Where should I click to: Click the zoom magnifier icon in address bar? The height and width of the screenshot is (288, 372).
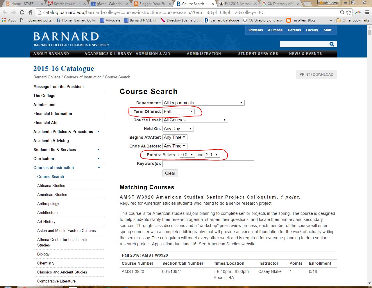(x=342, y=12)
